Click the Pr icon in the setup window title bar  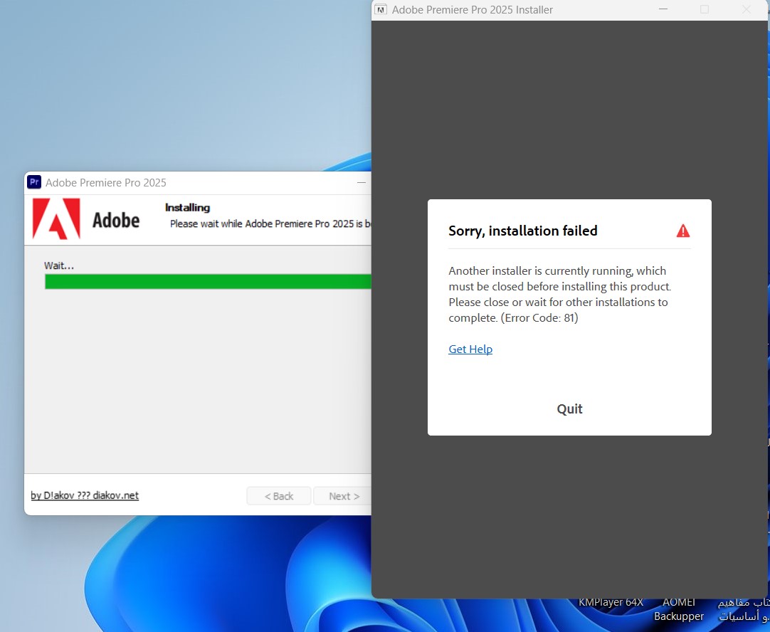pos(34,182)
